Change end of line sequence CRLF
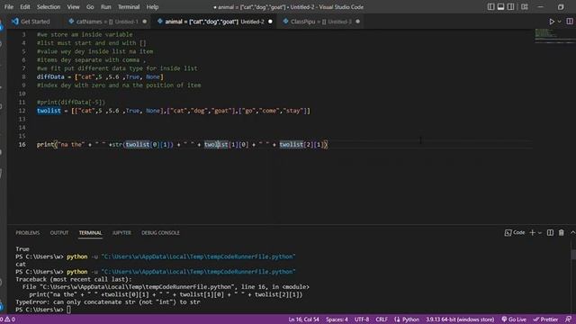 point(382,319)
